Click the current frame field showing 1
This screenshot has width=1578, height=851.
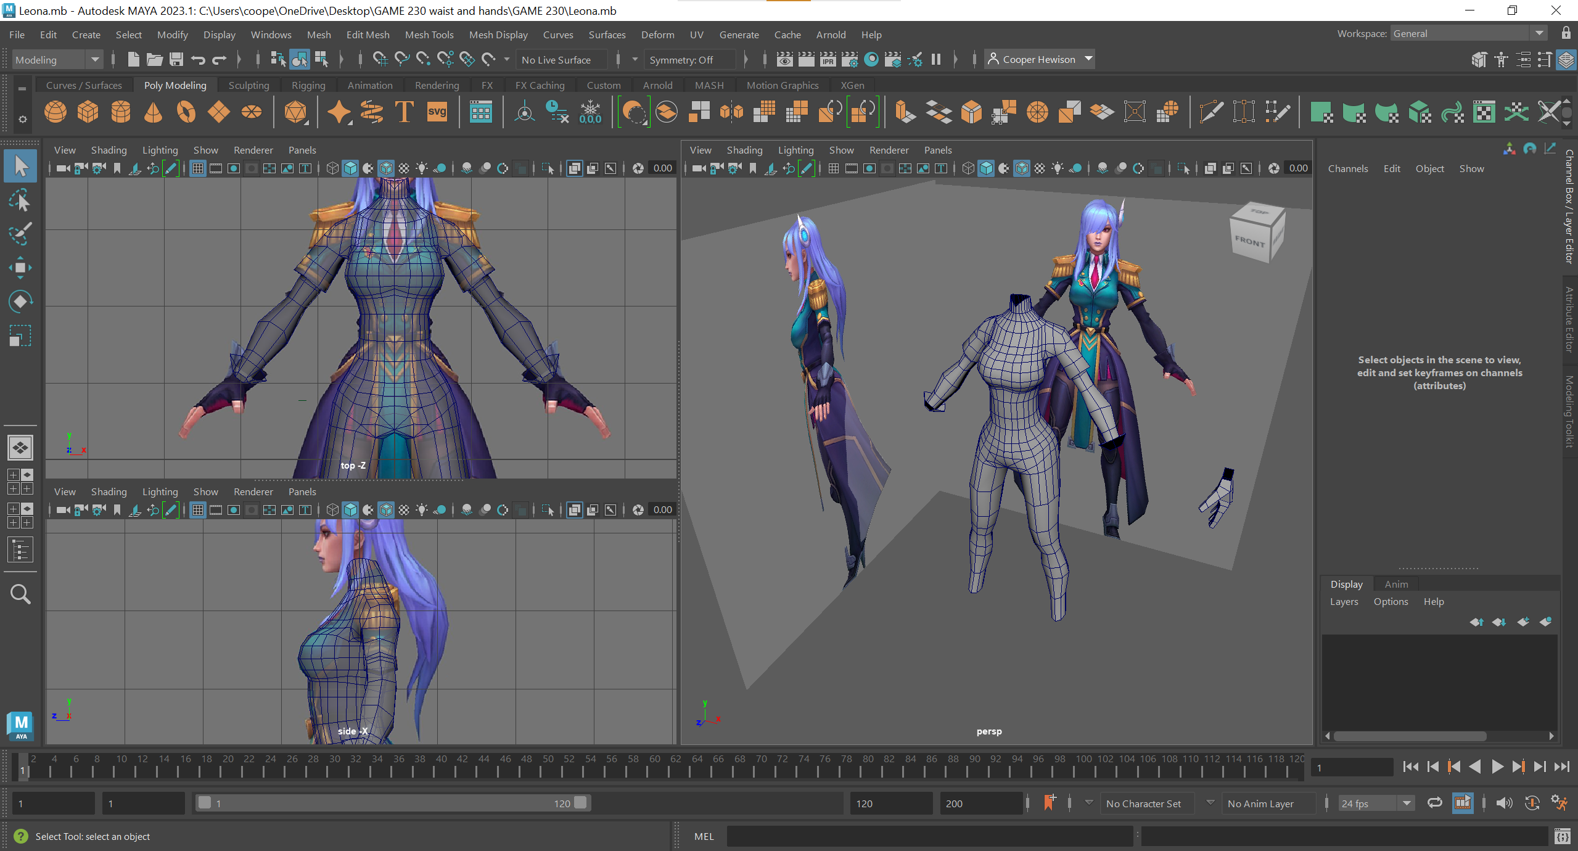(1352, 768)
